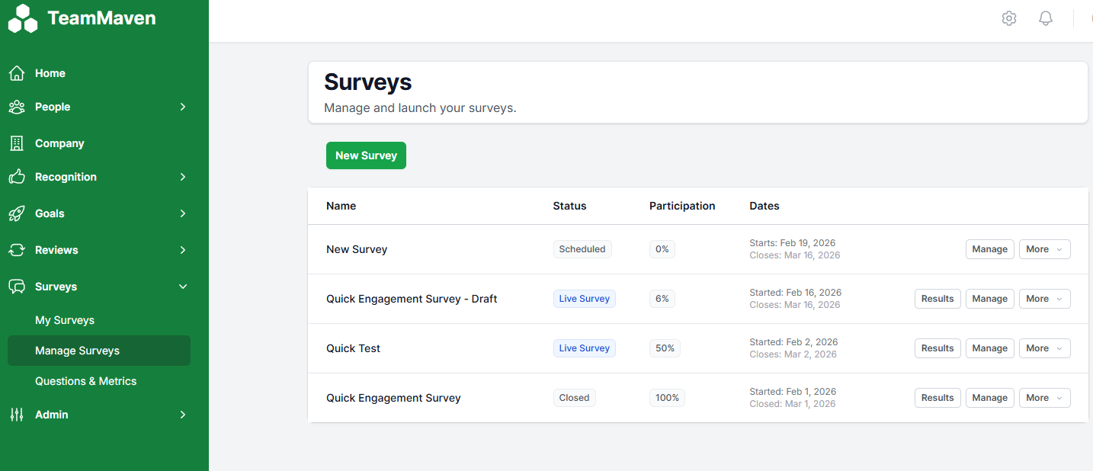Click the TeamMaven hexagon logo

23,18
